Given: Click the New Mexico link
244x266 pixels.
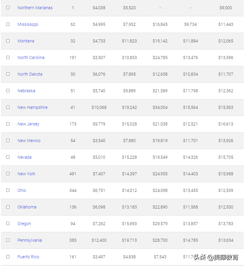Looking at the screenshot, I should (x=29, y=141).
